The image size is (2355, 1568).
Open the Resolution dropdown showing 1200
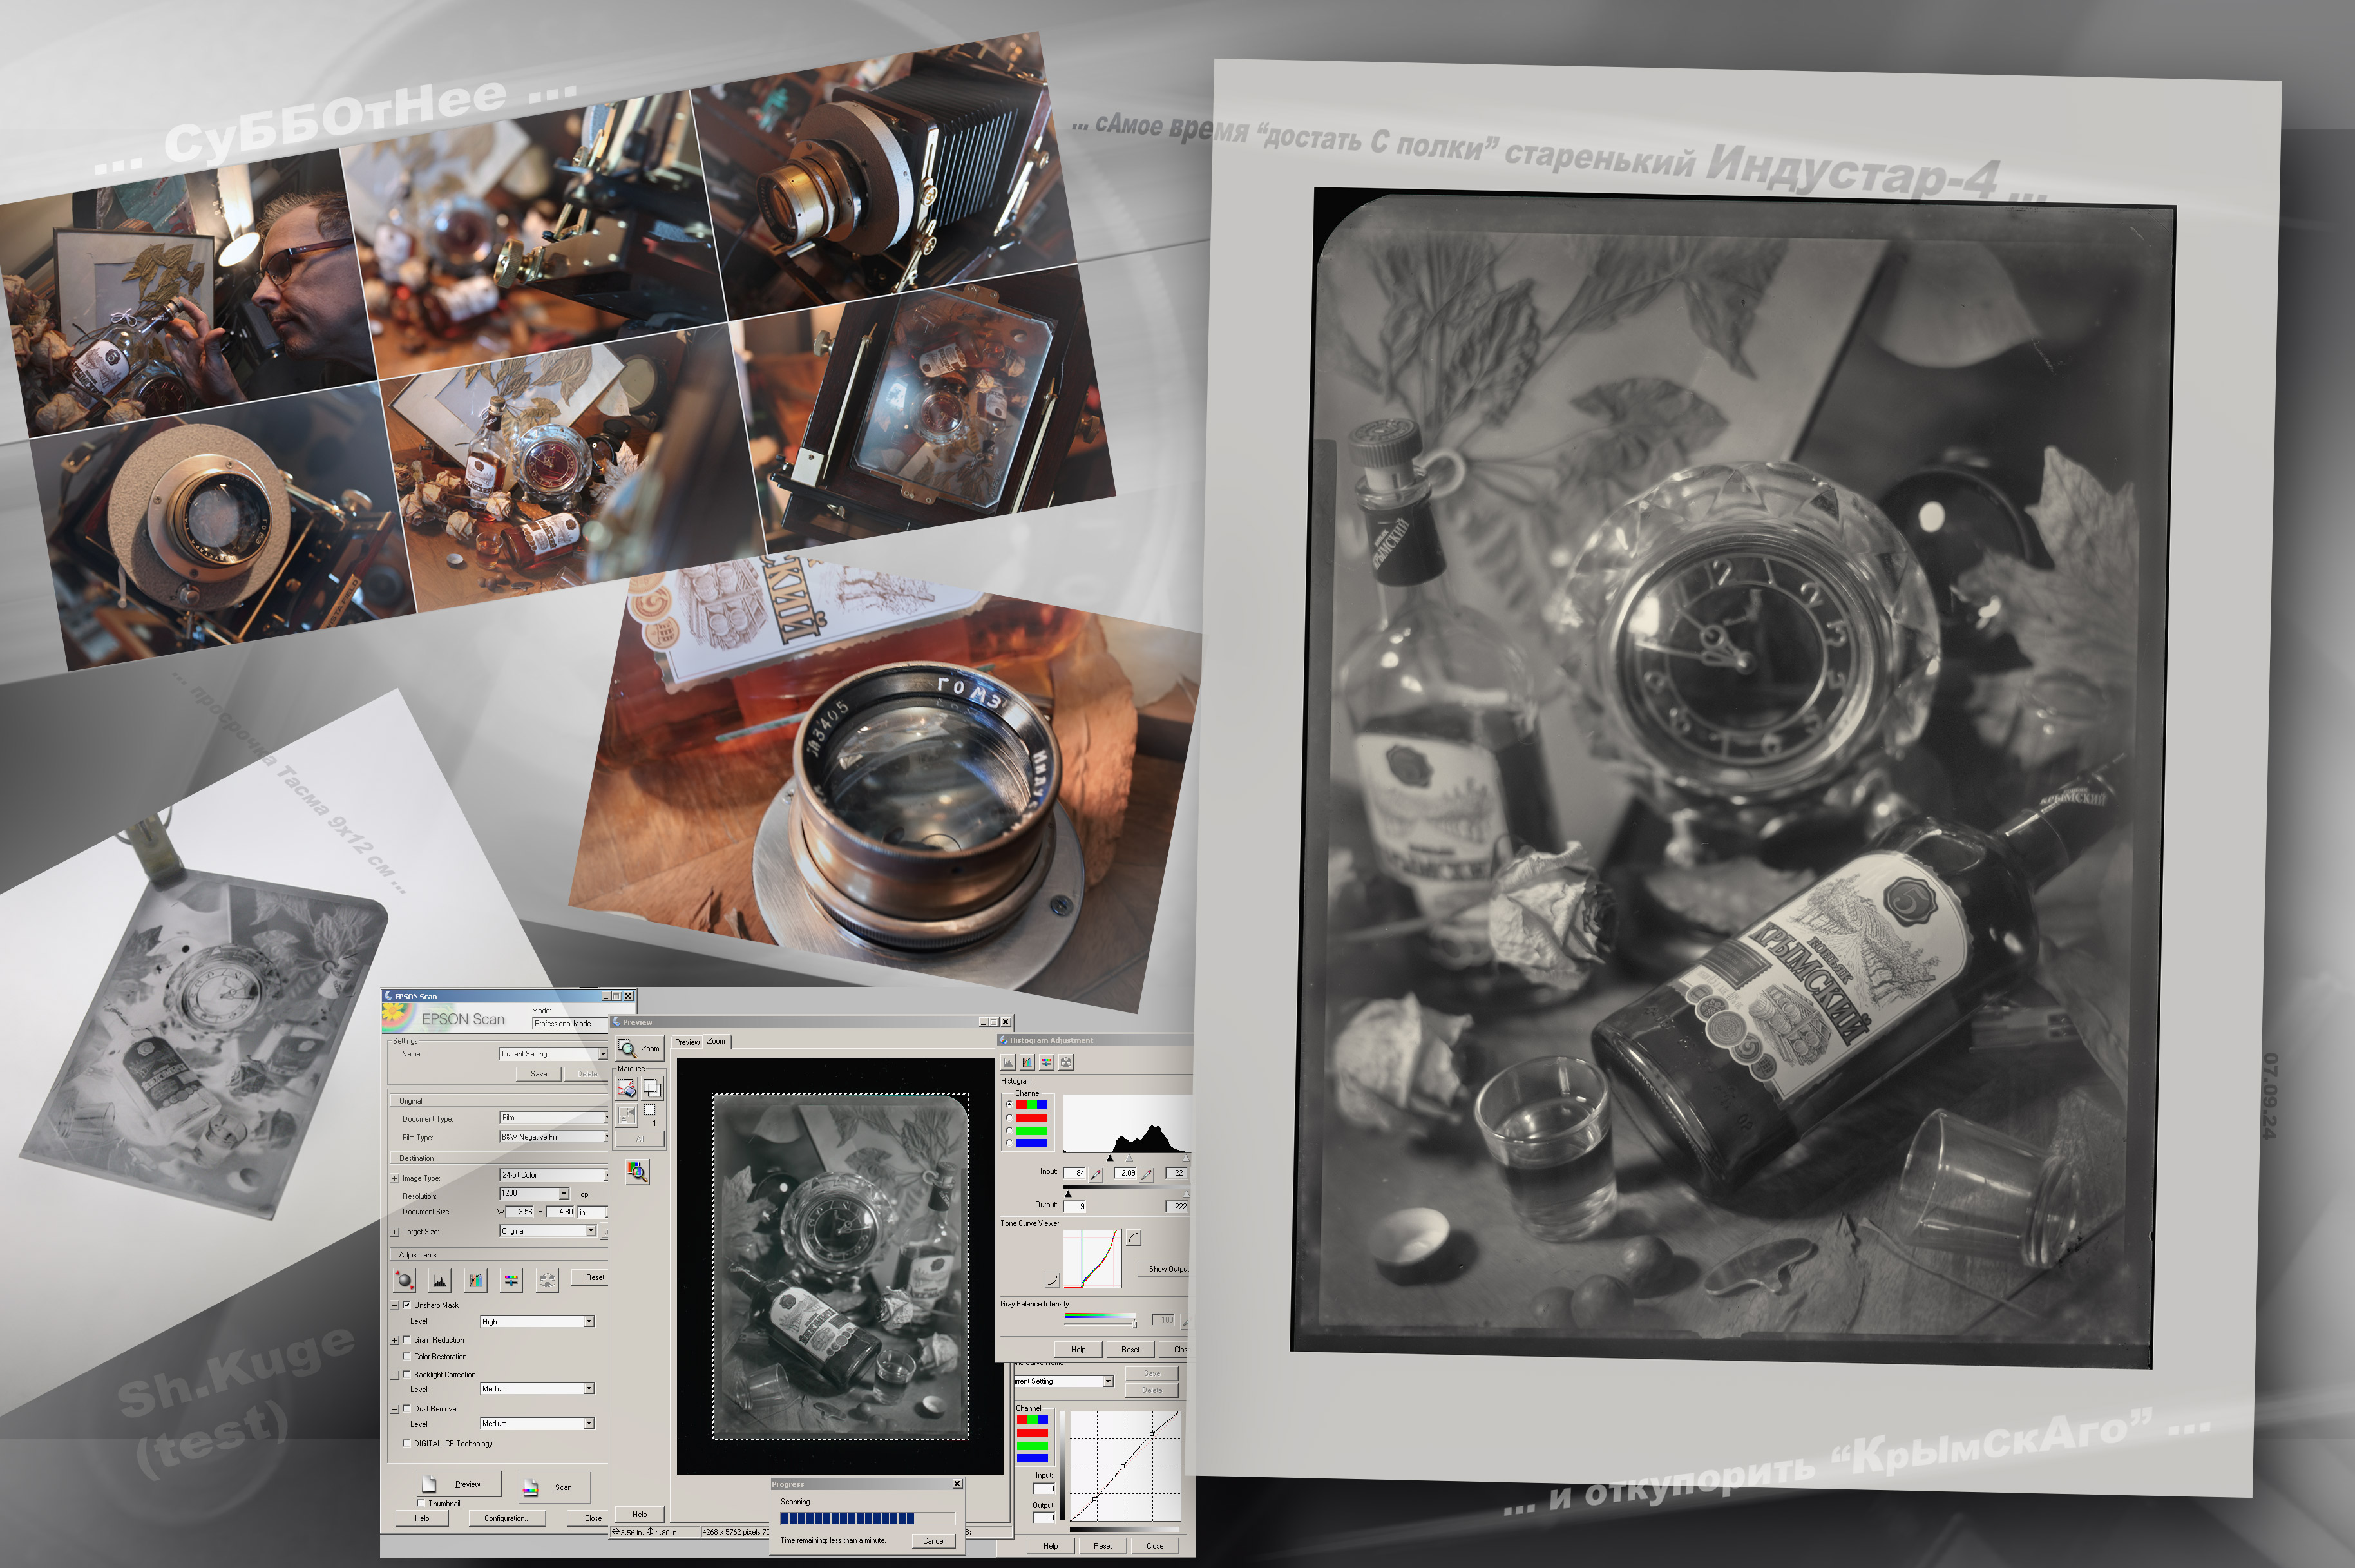point(534,1194)
